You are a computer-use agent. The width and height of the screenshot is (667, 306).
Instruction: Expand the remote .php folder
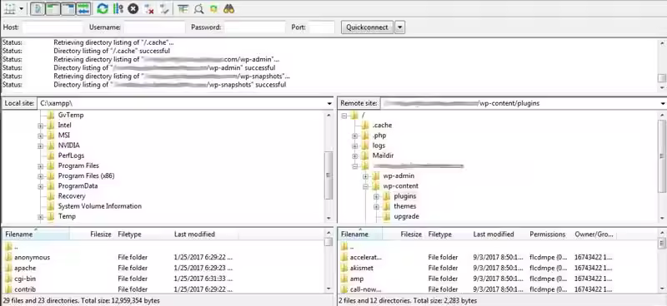[x=355, y=136]
